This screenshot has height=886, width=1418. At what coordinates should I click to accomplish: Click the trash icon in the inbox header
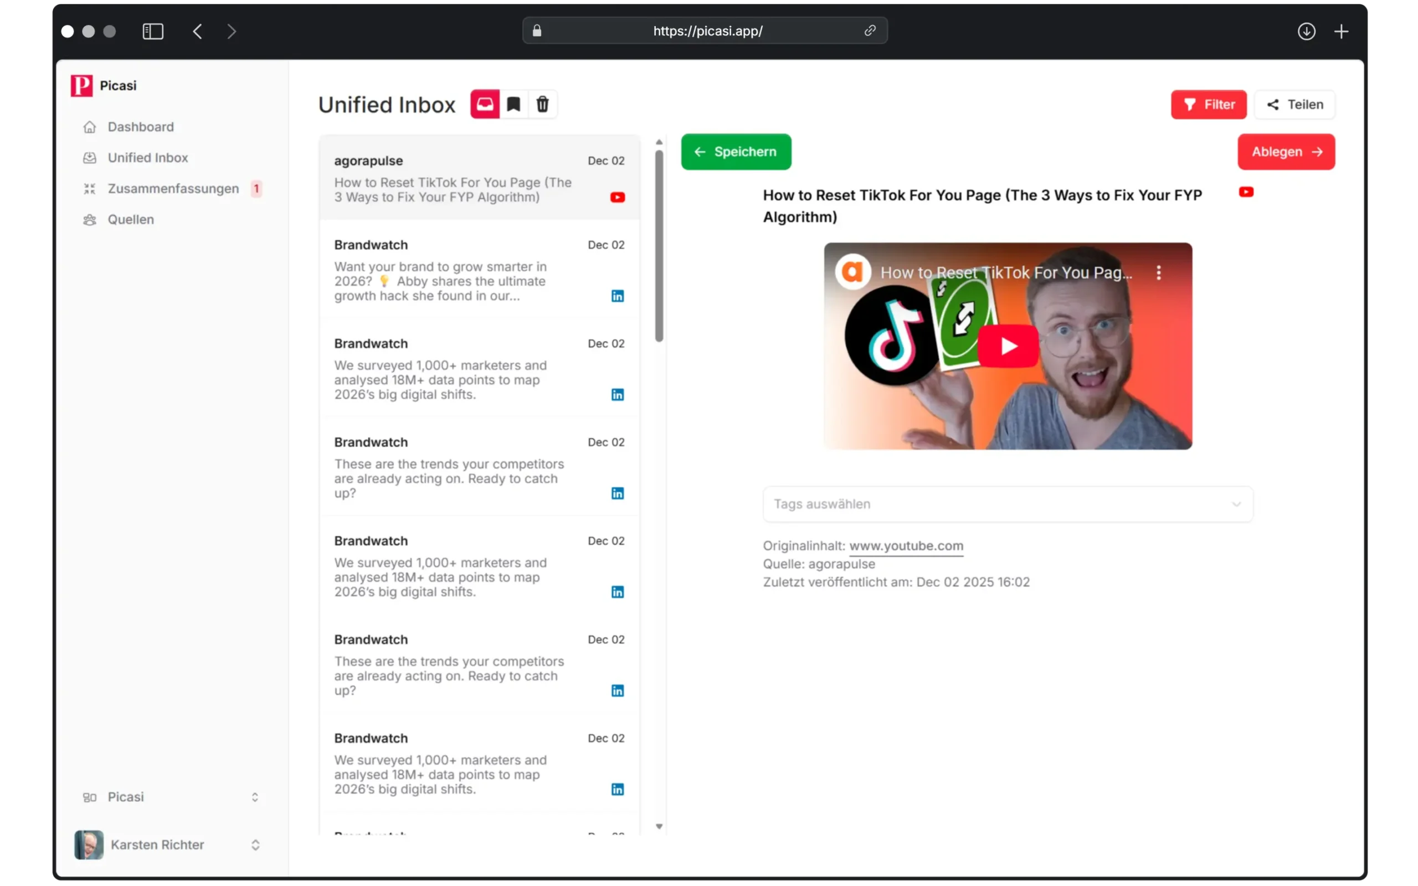(x=542, y=104)
